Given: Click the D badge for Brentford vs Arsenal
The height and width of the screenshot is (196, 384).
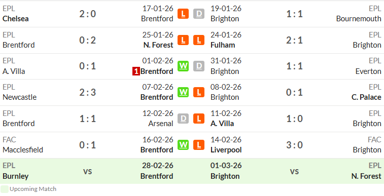Looking at the screenshot, I should tap(183, 119).
